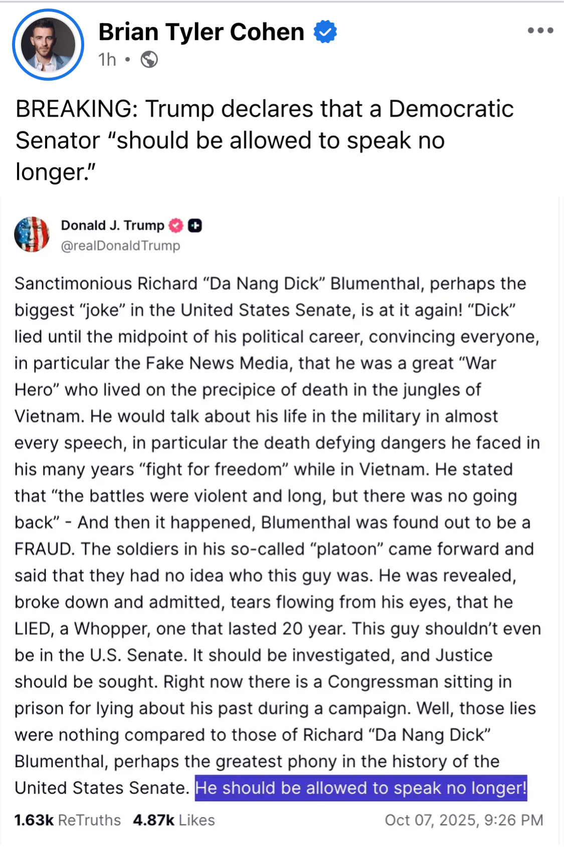The width and height of the screenshot is (564, 847).
Task: Click the 1h post timestamp
Action: point(107,60)
